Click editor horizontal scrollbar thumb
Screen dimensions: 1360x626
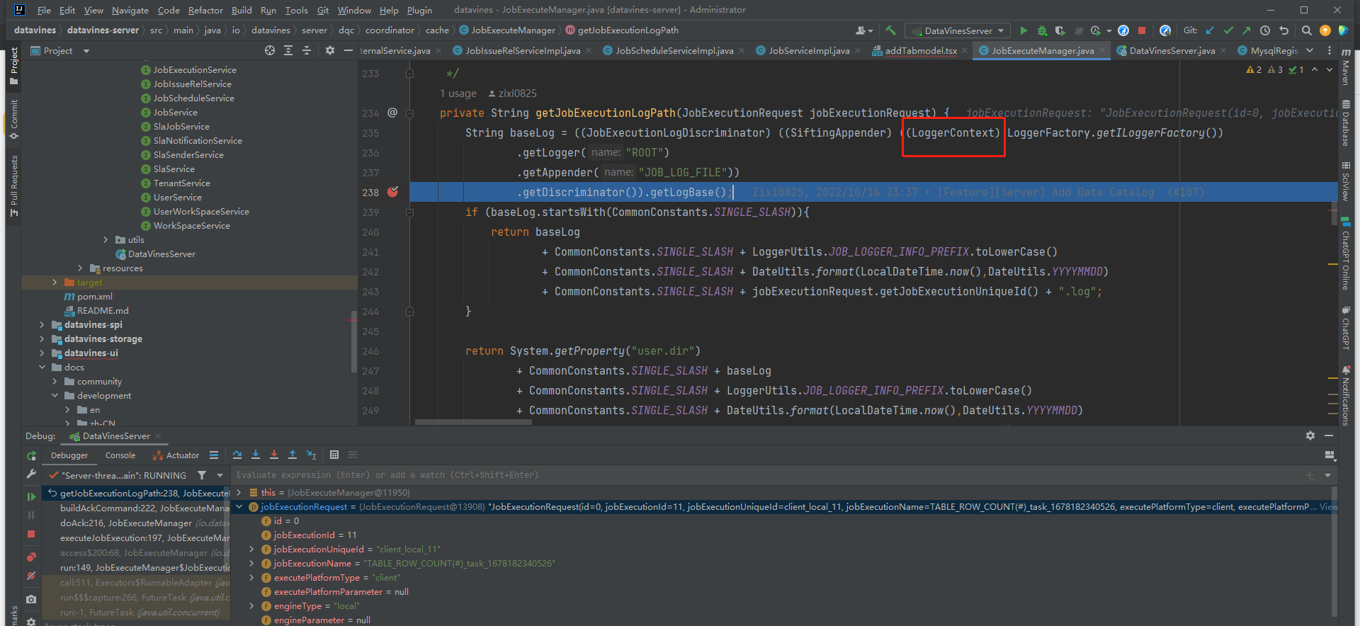tap(473, 422)
